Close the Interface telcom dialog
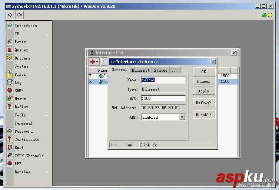Image resolution: width=279 pixels, height=190 pixels. tap(213, 62)
